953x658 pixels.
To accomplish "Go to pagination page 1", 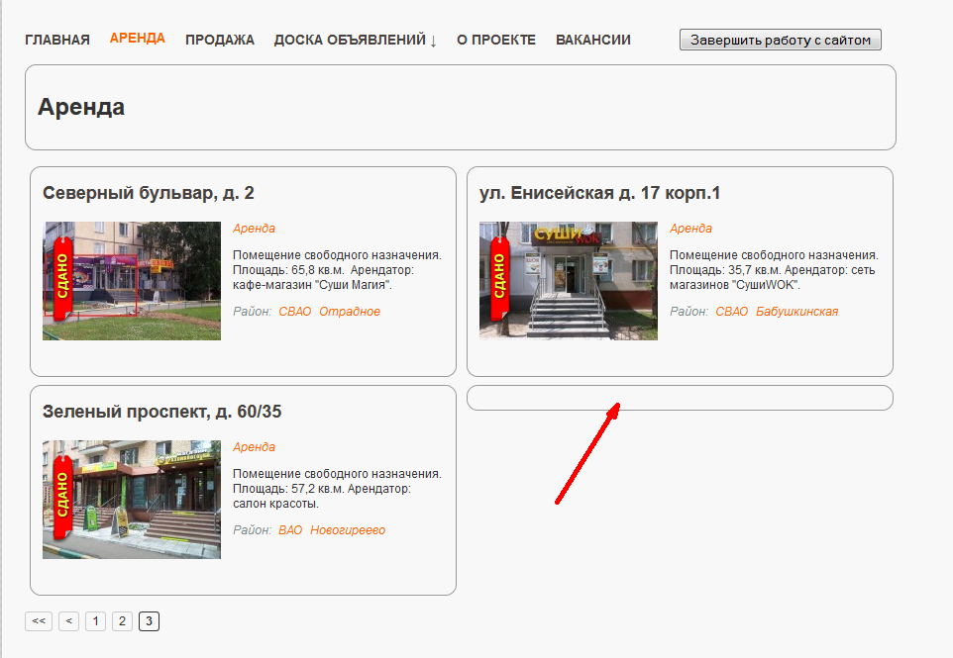I will point(95,621).
